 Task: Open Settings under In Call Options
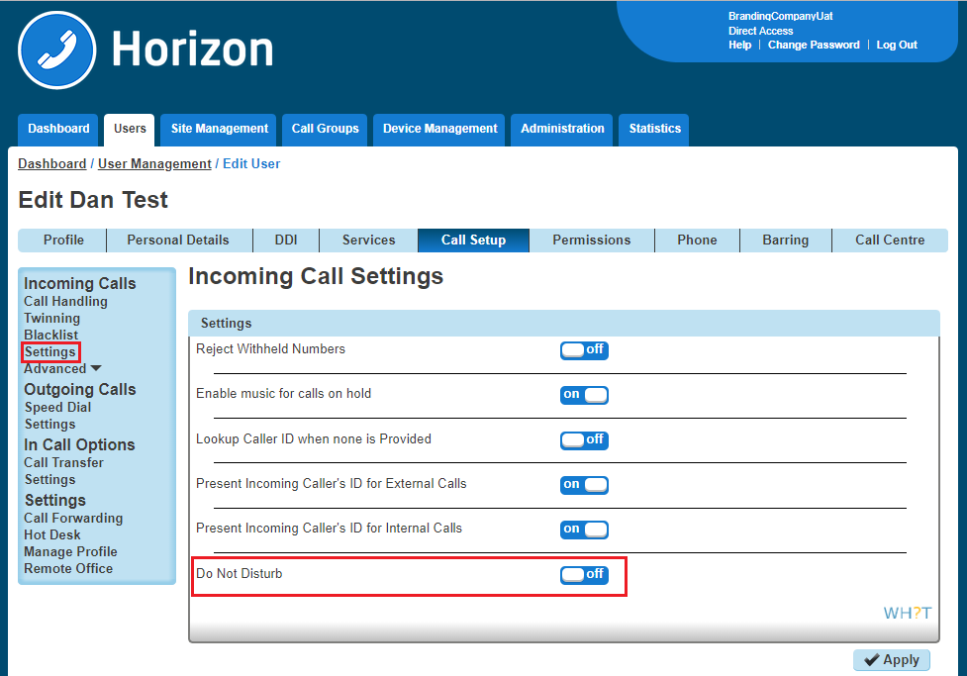[49, 480]
